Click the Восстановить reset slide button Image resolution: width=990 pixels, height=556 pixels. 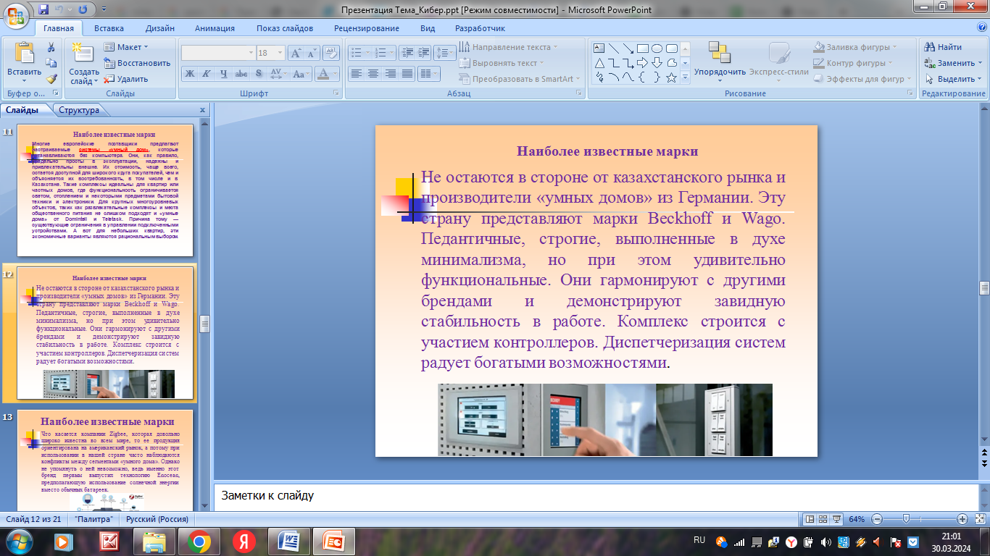(x=137, y=63)
